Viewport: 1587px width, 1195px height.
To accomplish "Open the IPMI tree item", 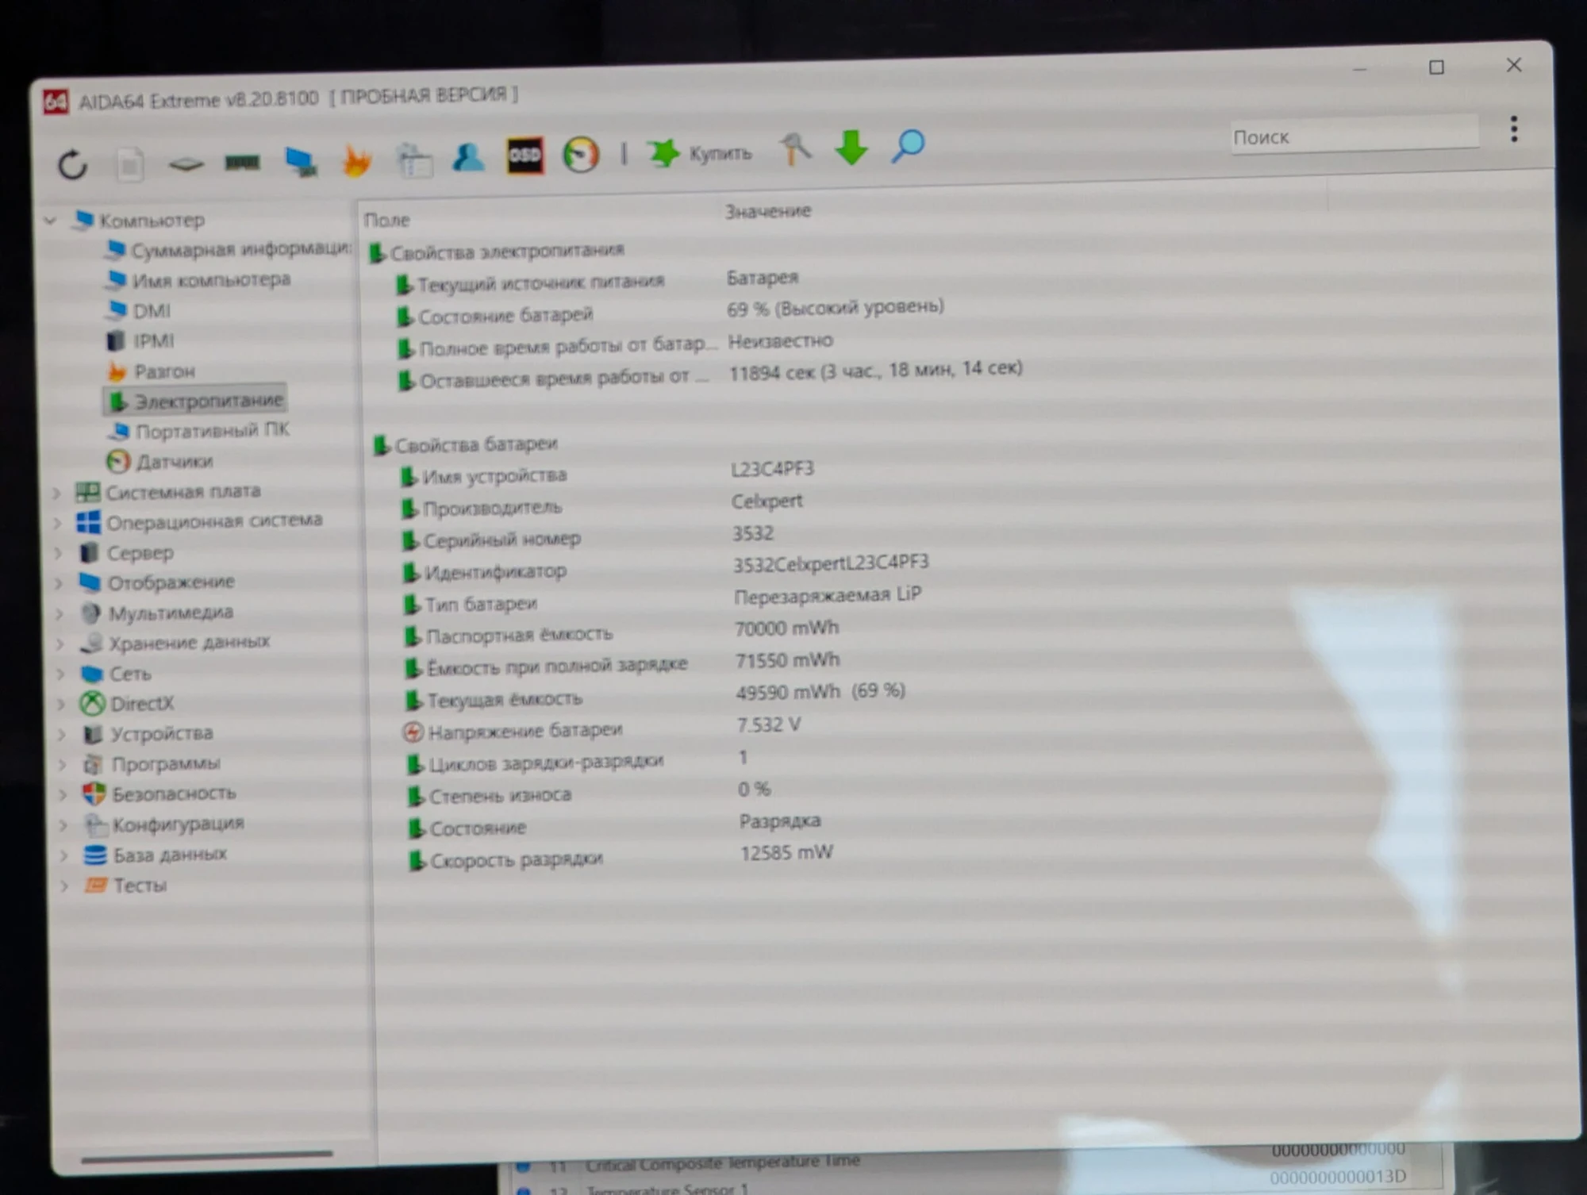I will (140, 340).
